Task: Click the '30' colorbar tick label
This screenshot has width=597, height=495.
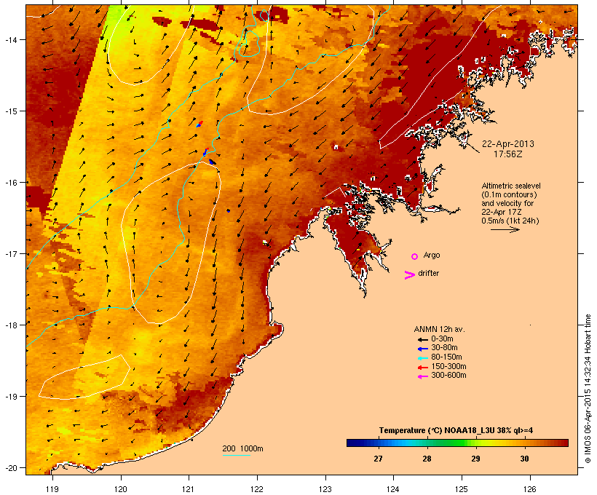Action: (x=525, y=459)
